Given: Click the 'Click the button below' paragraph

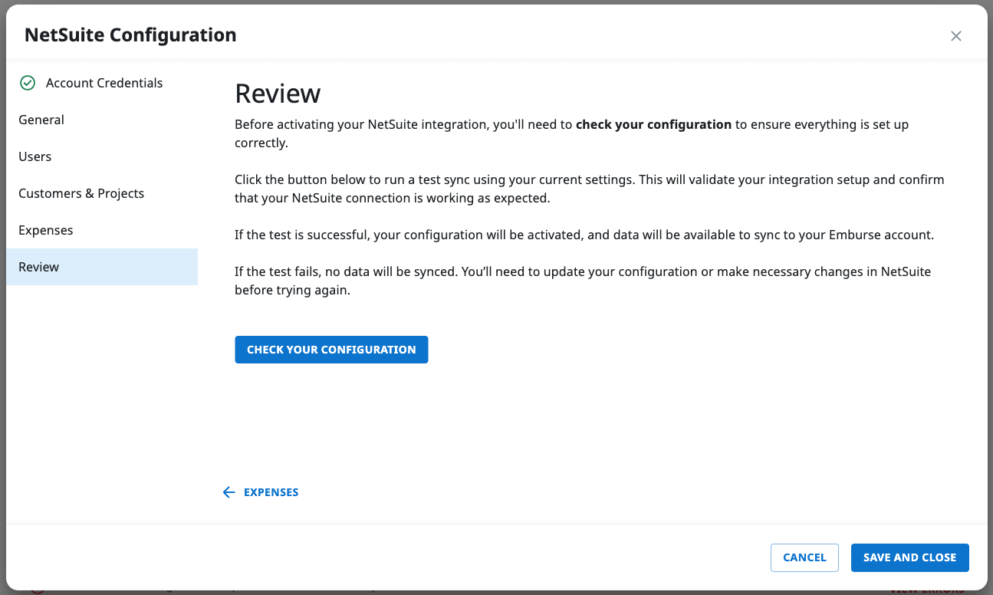Looking at the screenshot, I should (590, 189).
